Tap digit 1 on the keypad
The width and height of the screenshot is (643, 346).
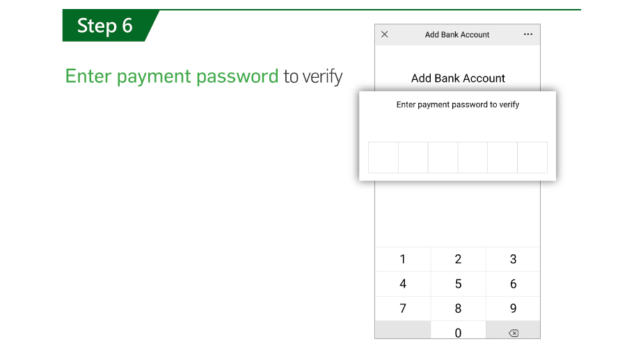pyautogui.click(x=403, y=259)
